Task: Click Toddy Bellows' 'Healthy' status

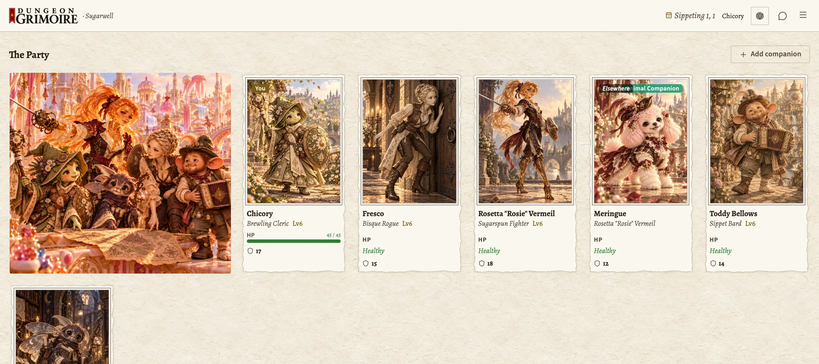Action: click(720, 251)
